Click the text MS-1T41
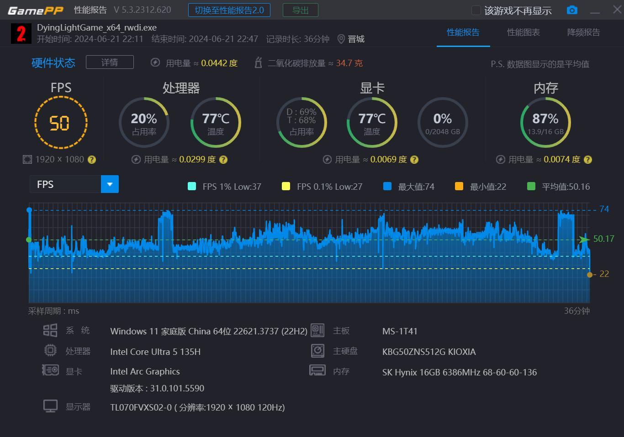624x437 pixels. [400, 331]
